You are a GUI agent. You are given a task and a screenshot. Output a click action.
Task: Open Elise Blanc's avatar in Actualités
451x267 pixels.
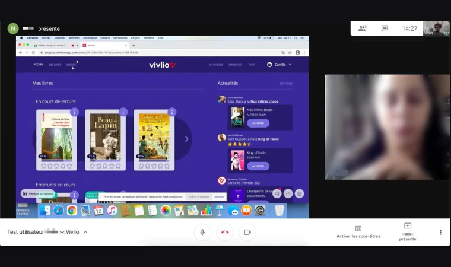[x=221, y=100]
